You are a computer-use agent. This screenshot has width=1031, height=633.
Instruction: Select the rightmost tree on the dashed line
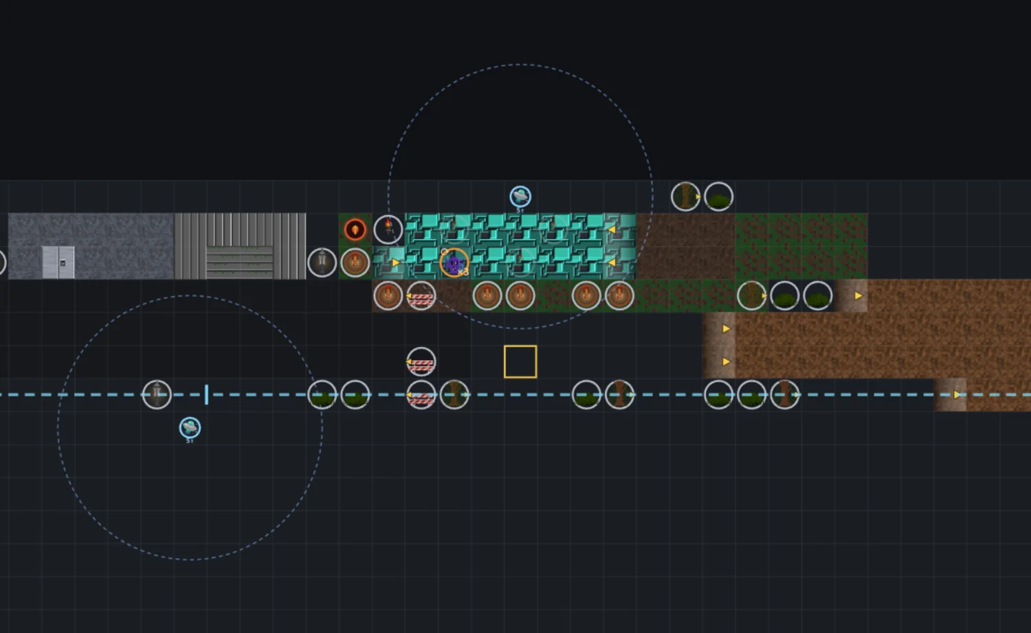point(784,395)
